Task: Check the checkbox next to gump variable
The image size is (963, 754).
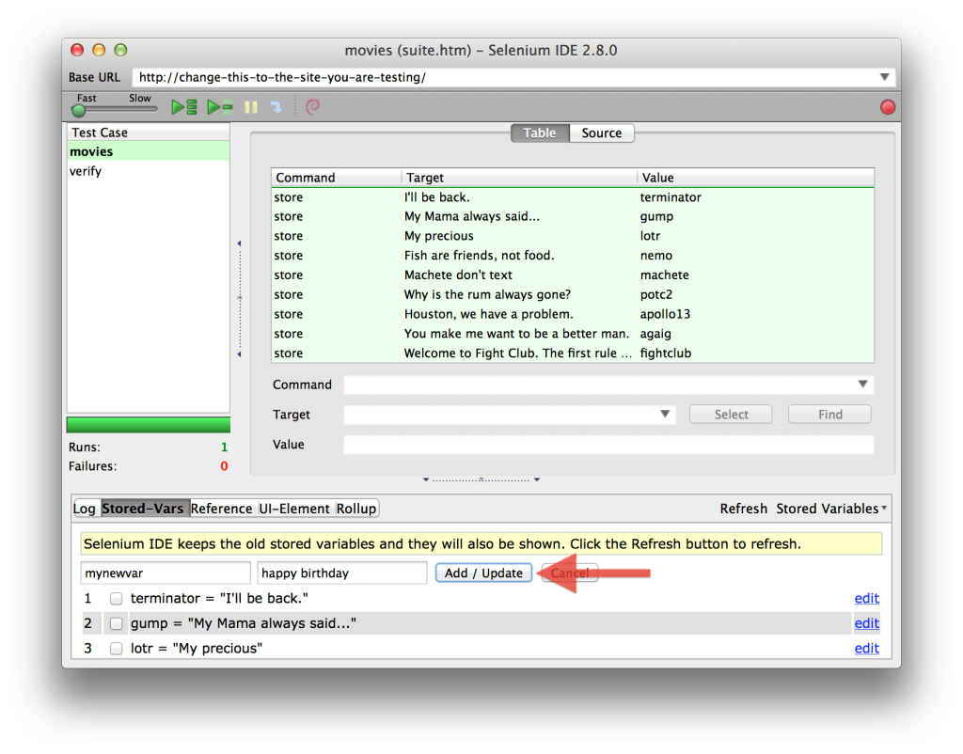Action: (x=116, y=623)
